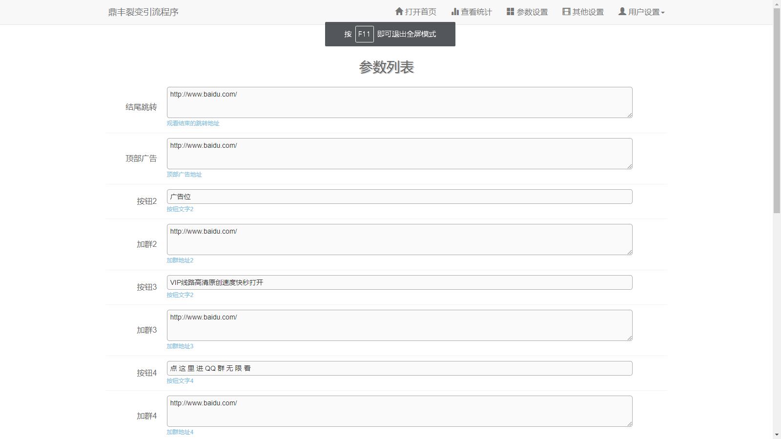Viewport: 781px width, 439px height.
Task: Click the page scrollbar down arrow
Action: [x=777, y=435]
